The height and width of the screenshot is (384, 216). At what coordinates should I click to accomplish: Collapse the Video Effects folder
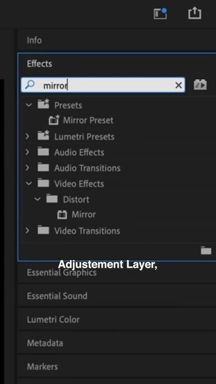coord(29,184)
